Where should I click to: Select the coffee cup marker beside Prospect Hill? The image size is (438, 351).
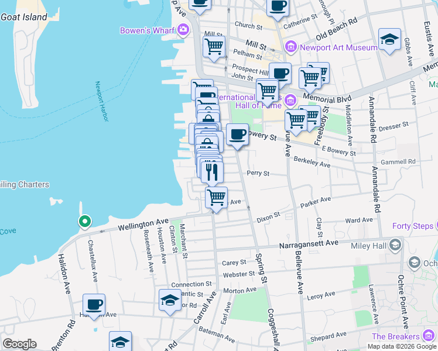click(280, 75)
